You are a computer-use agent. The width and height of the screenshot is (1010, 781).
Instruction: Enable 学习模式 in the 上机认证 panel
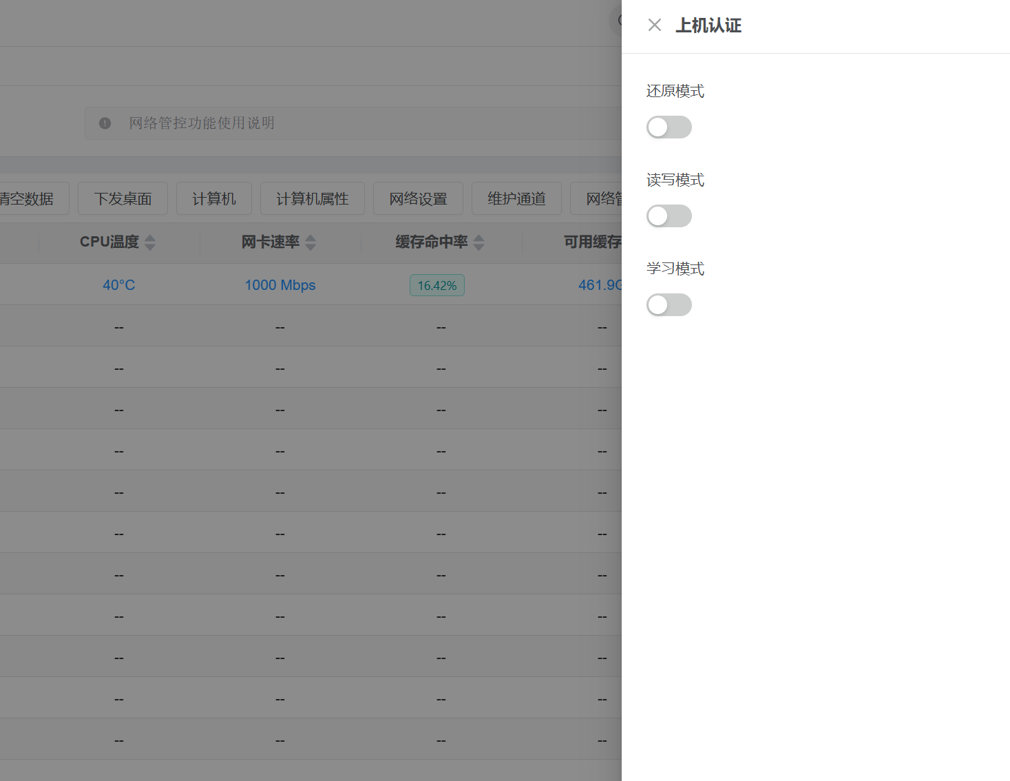tap(669, 304)
